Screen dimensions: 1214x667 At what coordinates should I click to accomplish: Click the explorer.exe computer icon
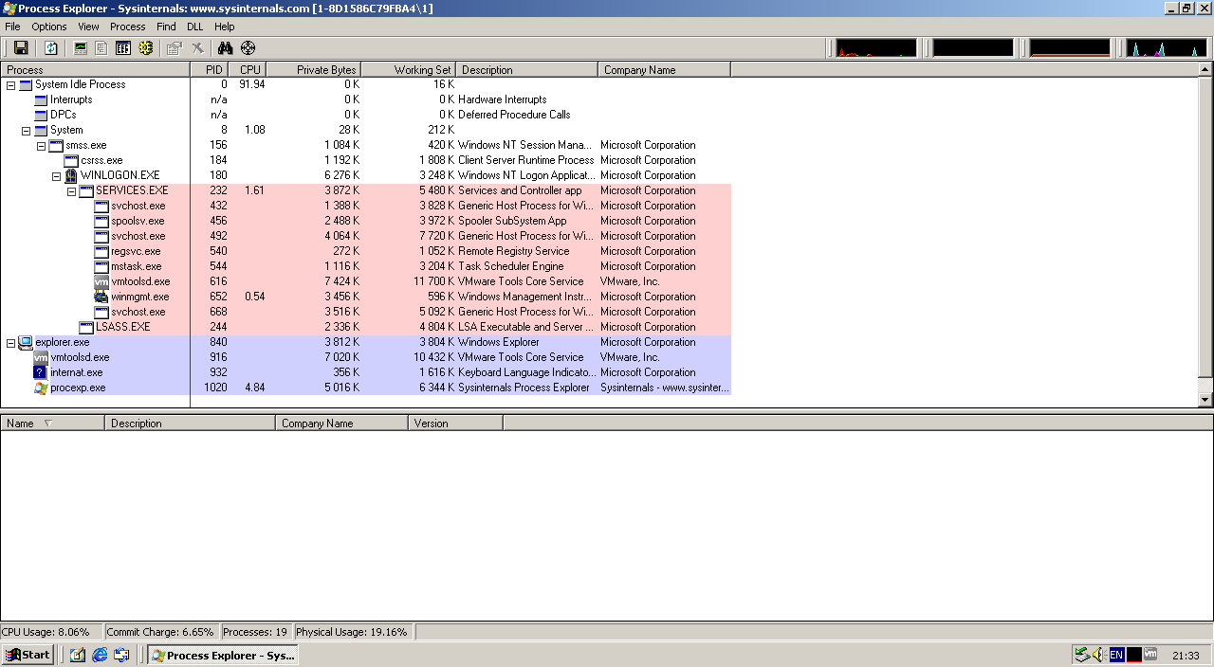[x=26, y=342]
